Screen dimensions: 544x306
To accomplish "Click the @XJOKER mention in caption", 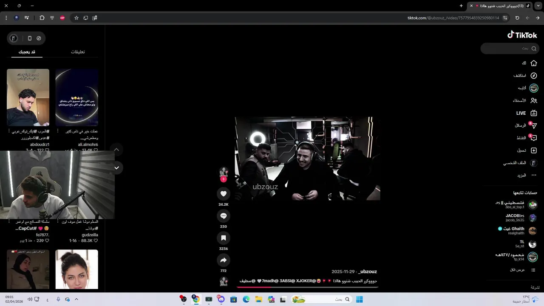I will [306, 281].
